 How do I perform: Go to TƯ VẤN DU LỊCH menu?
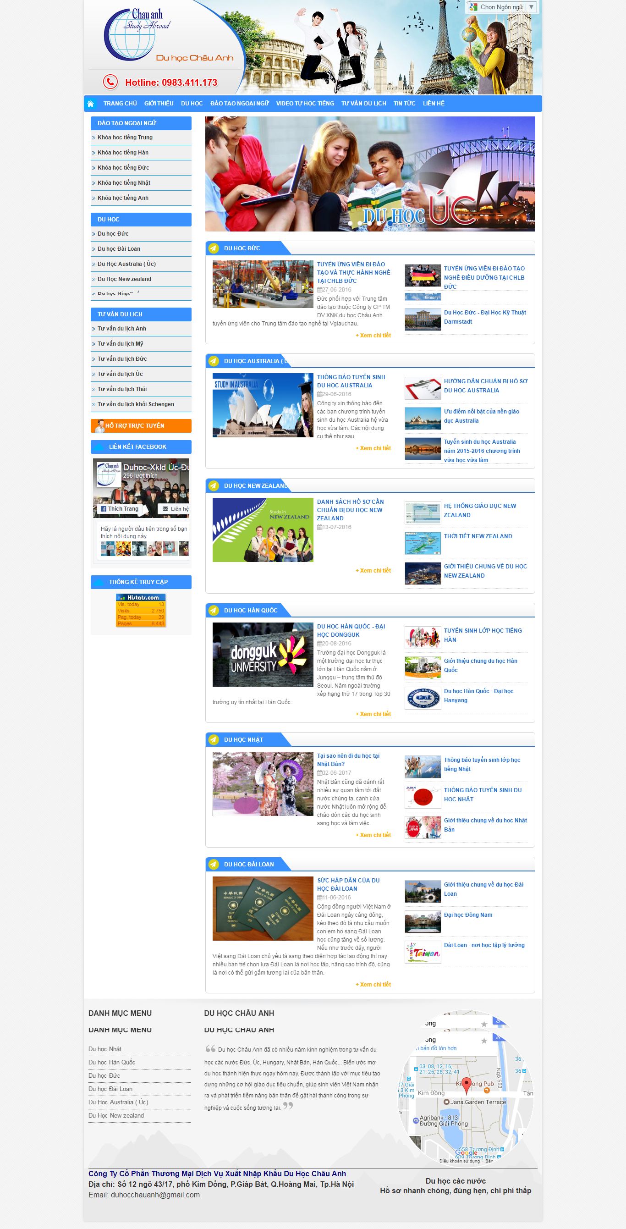[x=364, y=104]
